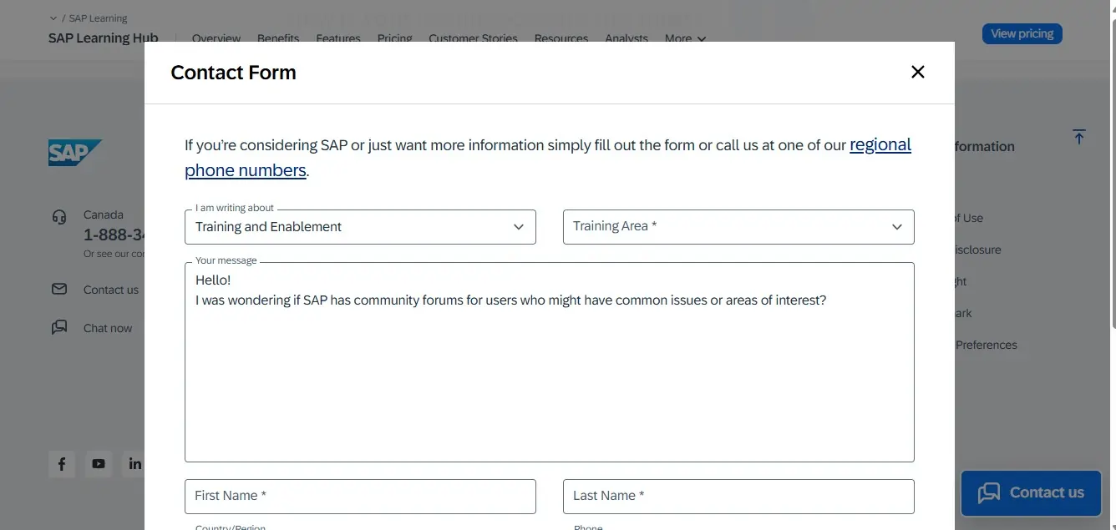The height and width of the screenshot is (530, 1116).
Task: Open the Training Area dropdown
Action: tap(738, 227)
